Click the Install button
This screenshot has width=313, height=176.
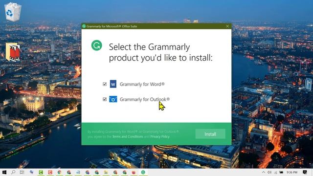210,134
